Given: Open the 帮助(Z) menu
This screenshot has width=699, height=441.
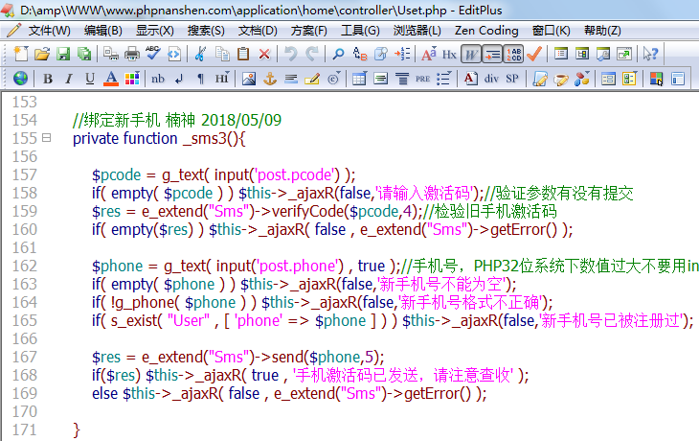Looking at the screenshot, I should pyautogui.click(x=602, y=31).
